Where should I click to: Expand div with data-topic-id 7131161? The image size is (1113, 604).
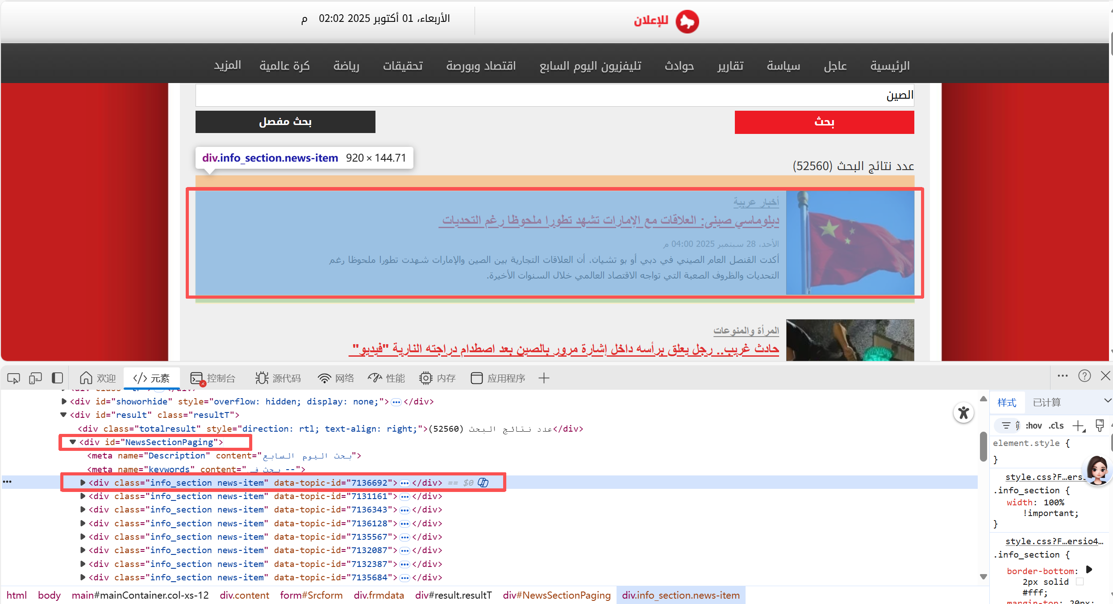[x=83, y=496]
